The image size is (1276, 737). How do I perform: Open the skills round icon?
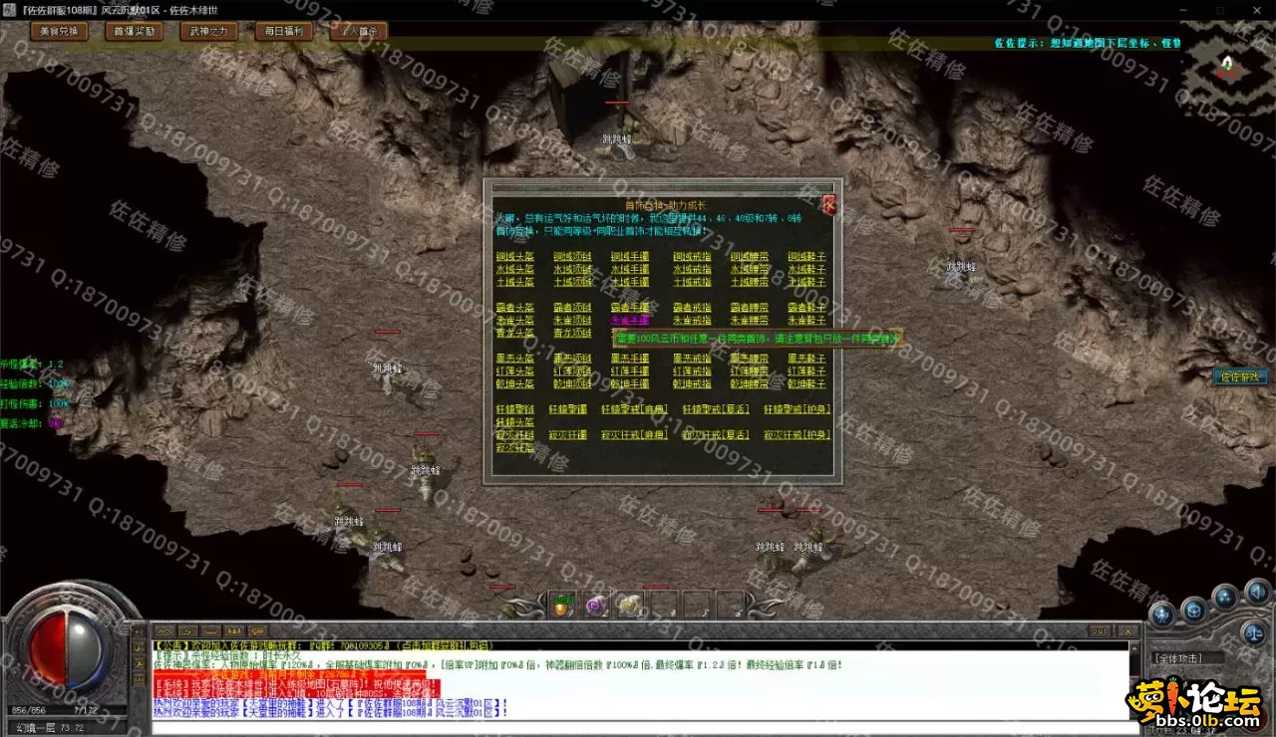click(1225, 598)
